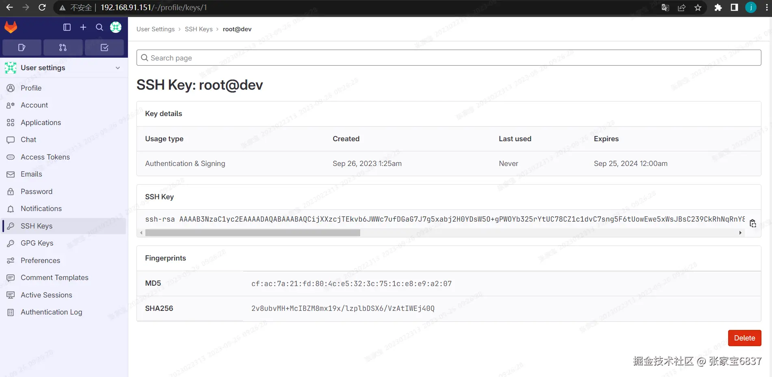Click the SHA256 fingerprint value

(343, 308)
